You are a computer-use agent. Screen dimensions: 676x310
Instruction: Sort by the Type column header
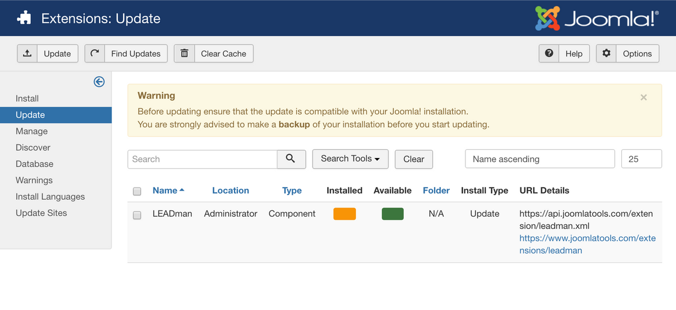292,191
